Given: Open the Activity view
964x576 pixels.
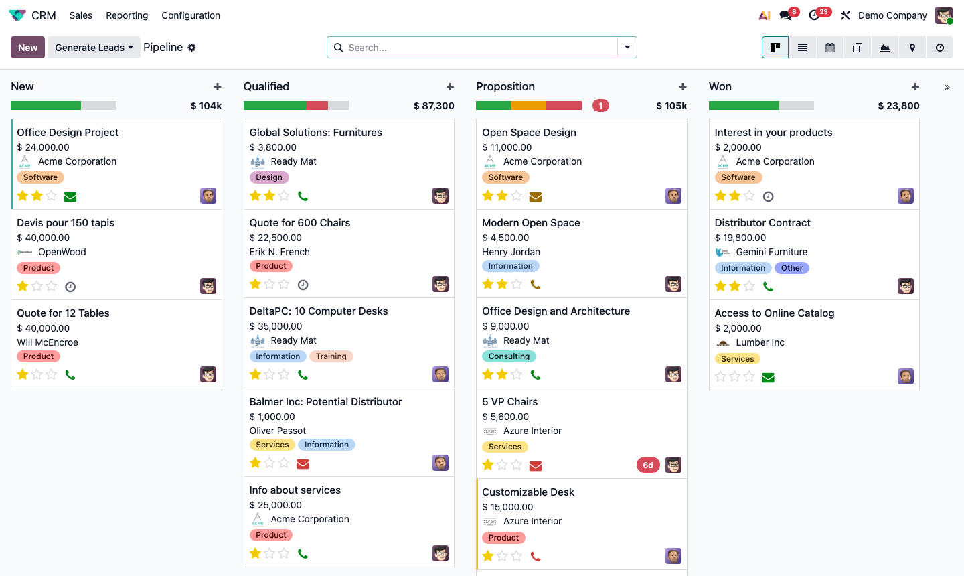Looking at the screenshot, I should [939, 48].
